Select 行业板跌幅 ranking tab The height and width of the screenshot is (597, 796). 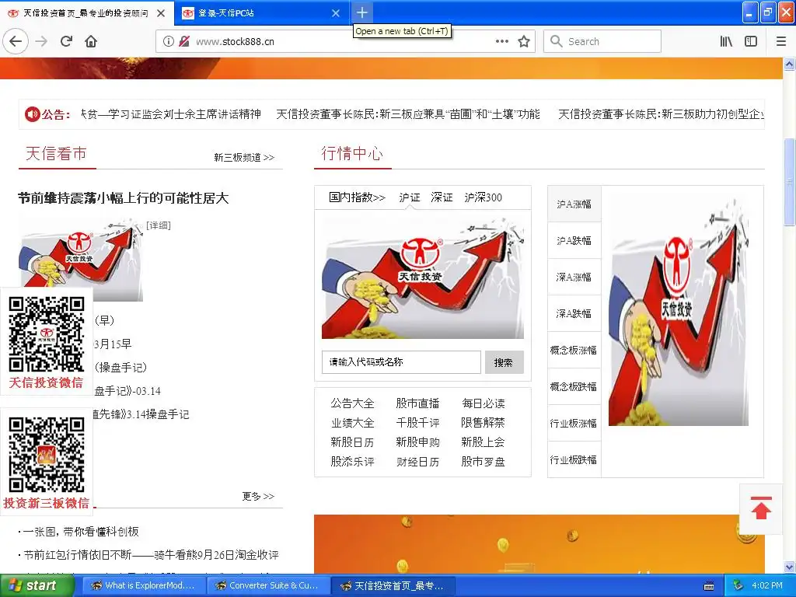pyautogui.click(x=574, y=460)
